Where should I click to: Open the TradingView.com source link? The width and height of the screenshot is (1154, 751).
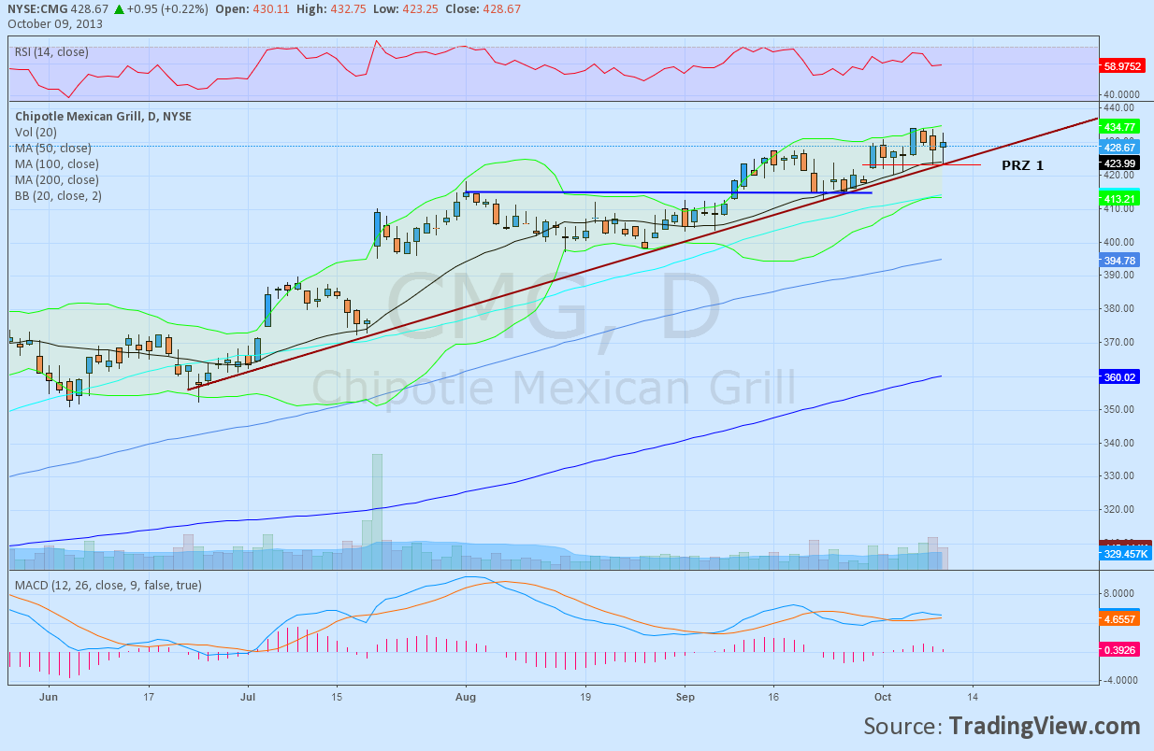coord(1045,727)
